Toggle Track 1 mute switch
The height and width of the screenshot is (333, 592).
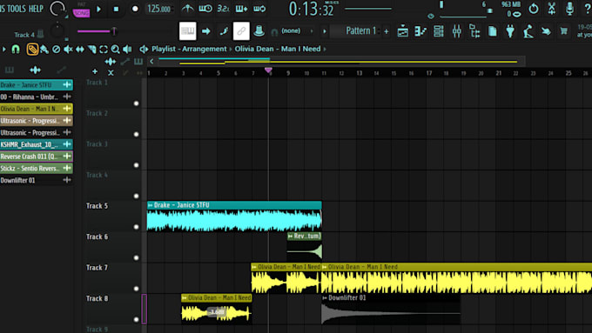pyautogui.click(x=137, y=103)
